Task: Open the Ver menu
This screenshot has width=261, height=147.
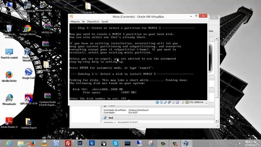Action: [x=83, y=22]
